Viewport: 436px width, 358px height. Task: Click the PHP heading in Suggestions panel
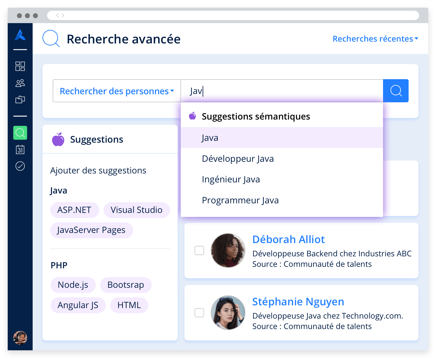(59, 265)
